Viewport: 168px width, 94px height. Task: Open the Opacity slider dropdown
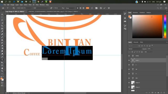[x=152, y=49]
